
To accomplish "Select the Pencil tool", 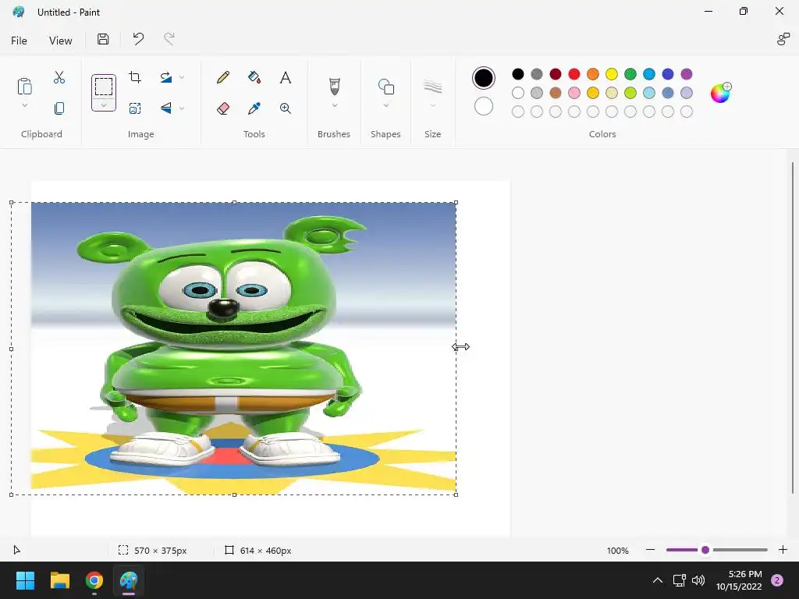I will tap(222, 77).
